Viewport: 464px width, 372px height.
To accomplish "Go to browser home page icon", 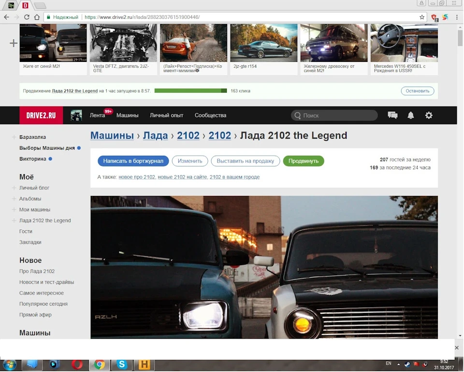I will (x=37, y=17).
